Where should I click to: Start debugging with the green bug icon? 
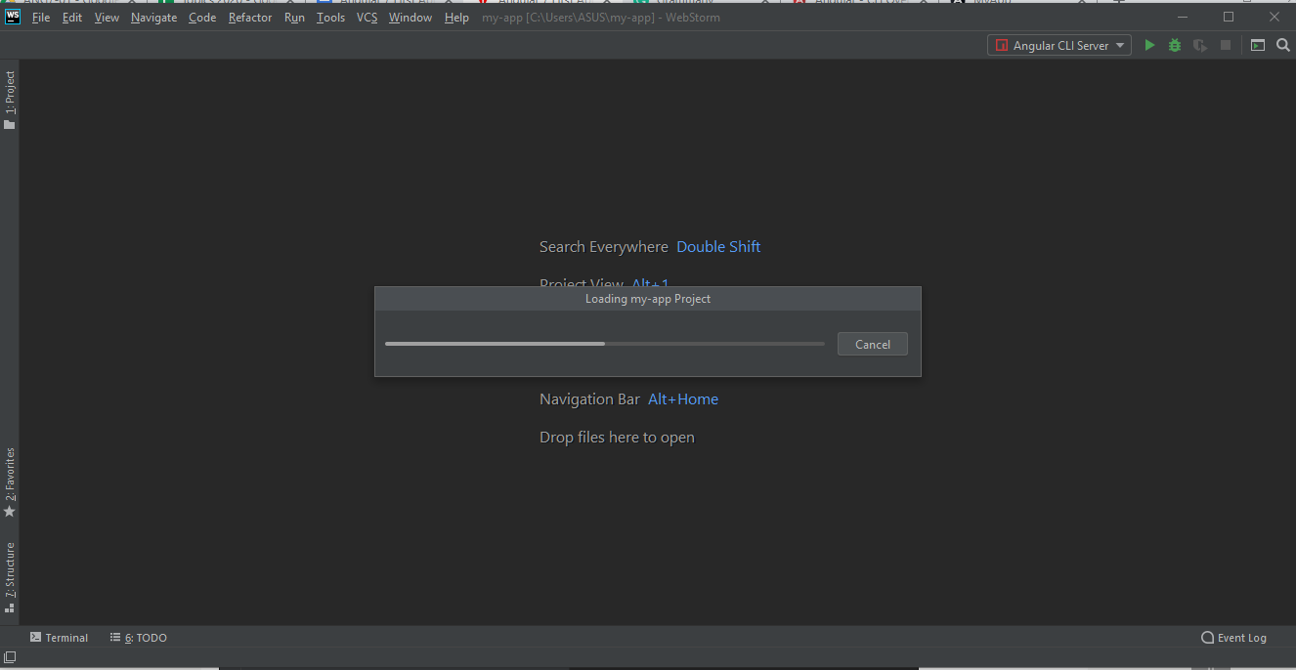click(1175, 45)
